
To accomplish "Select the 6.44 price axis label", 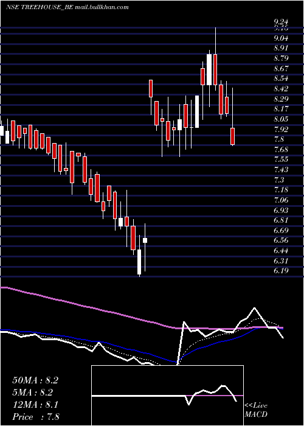I will (x=281, y=251).
